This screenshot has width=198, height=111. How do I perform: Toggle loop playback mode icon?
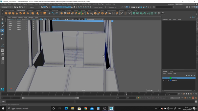(x=182, y=98)
